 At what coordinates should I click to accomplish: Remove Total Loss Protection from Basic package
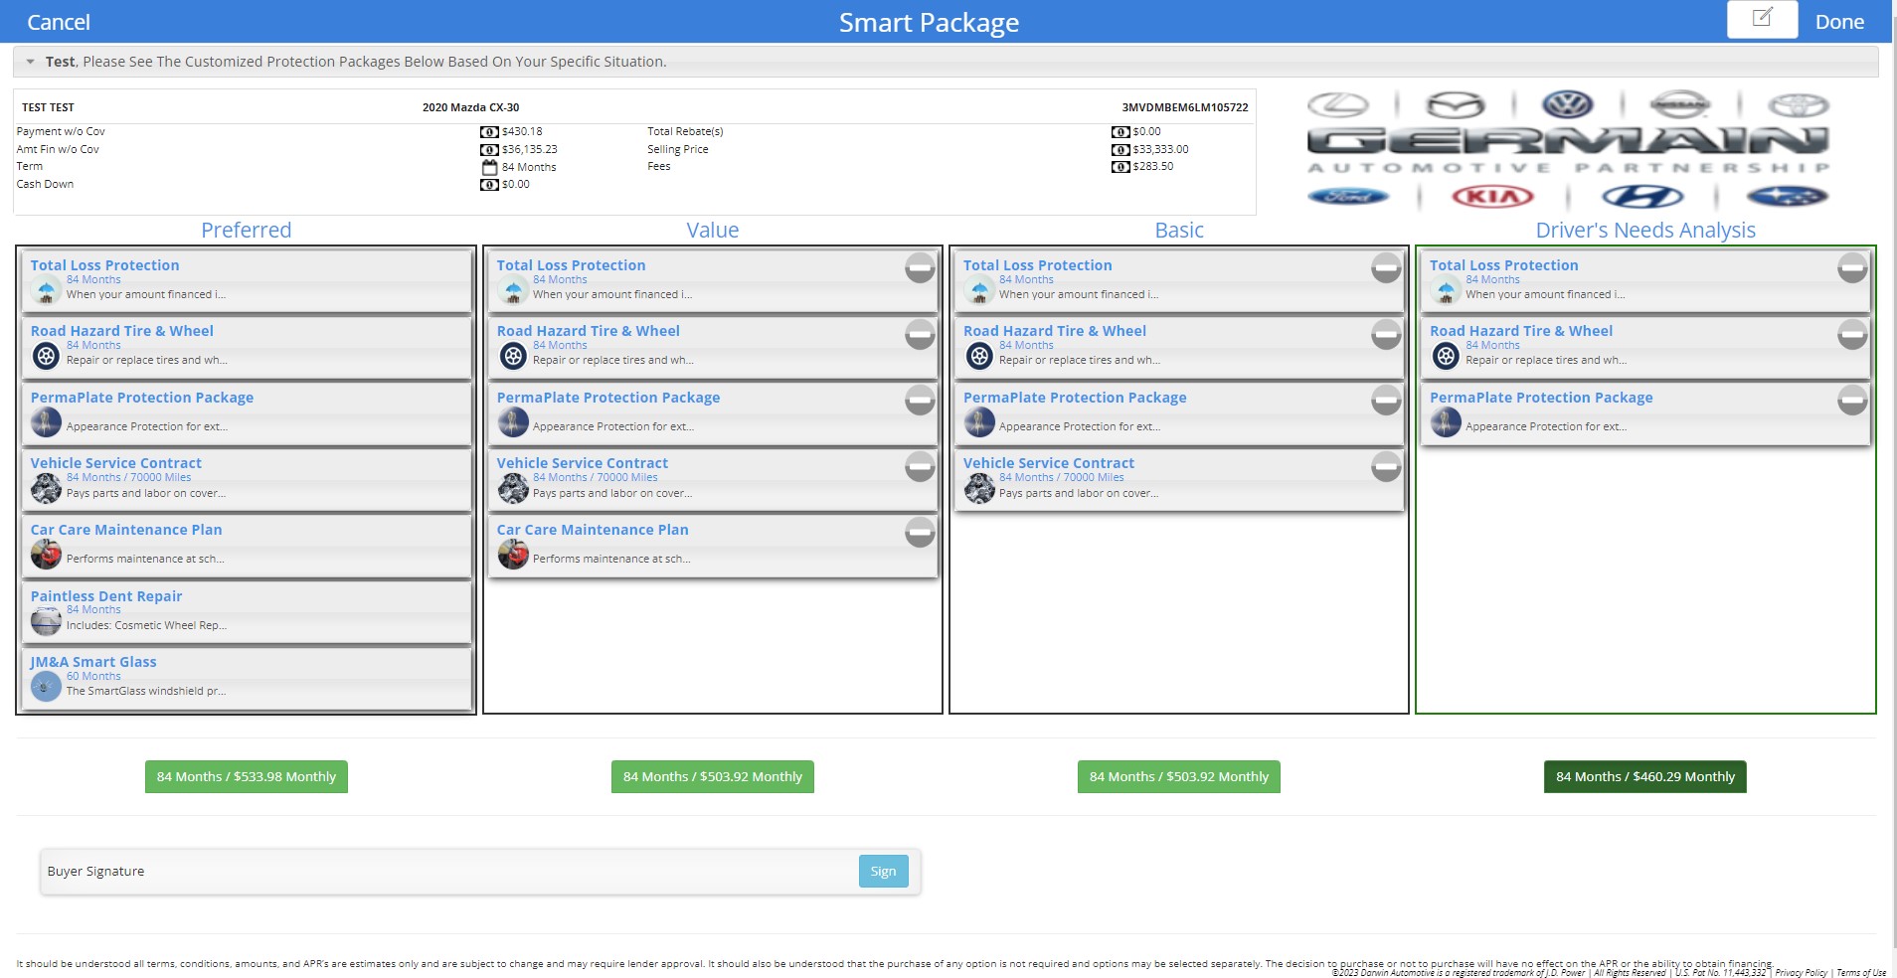[1386, 267]
